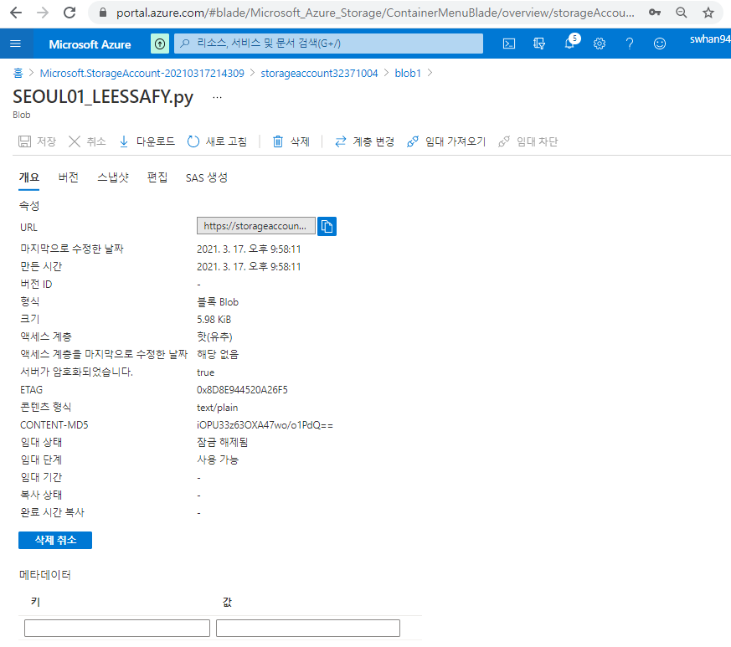Click 계층 변경 to change tier
The image size is (731, 647).
tap(364, 141)
